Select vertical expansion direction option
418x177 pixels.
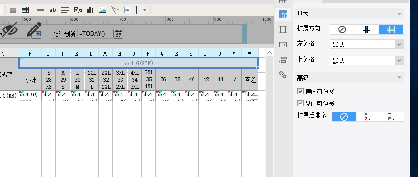pyautogui.click(x=367, y=29)
